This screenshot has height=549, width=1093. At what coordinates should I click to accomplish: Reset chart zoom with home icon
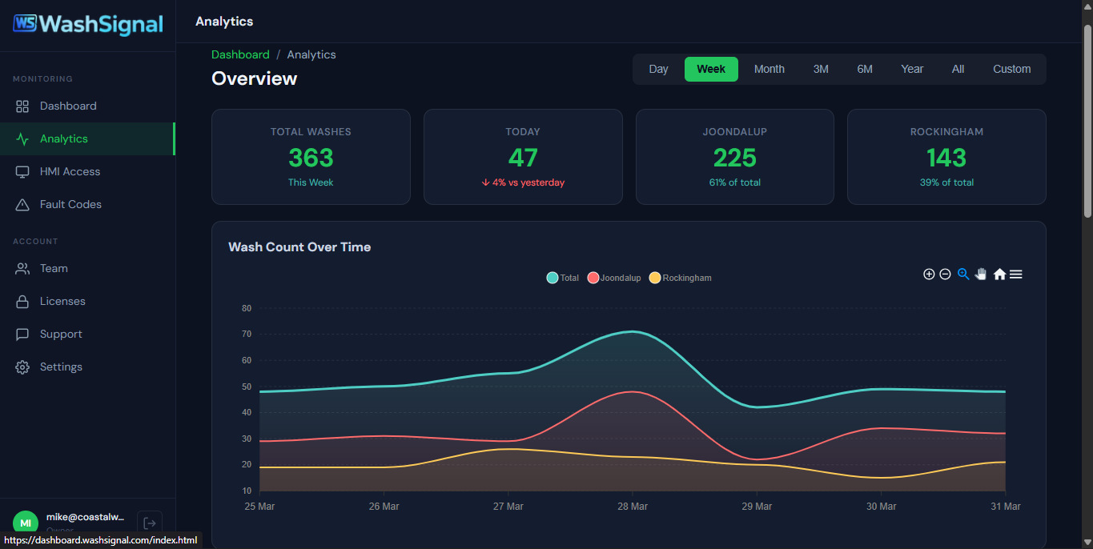click(999, 274)
